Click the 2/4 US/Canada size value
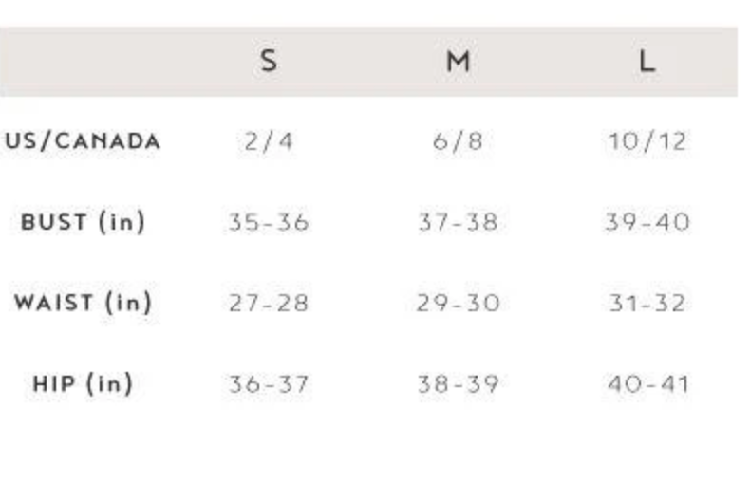Image resolution: width=750 pixels, height=482 pixels. pyautogui.click(x=269, y=142)
